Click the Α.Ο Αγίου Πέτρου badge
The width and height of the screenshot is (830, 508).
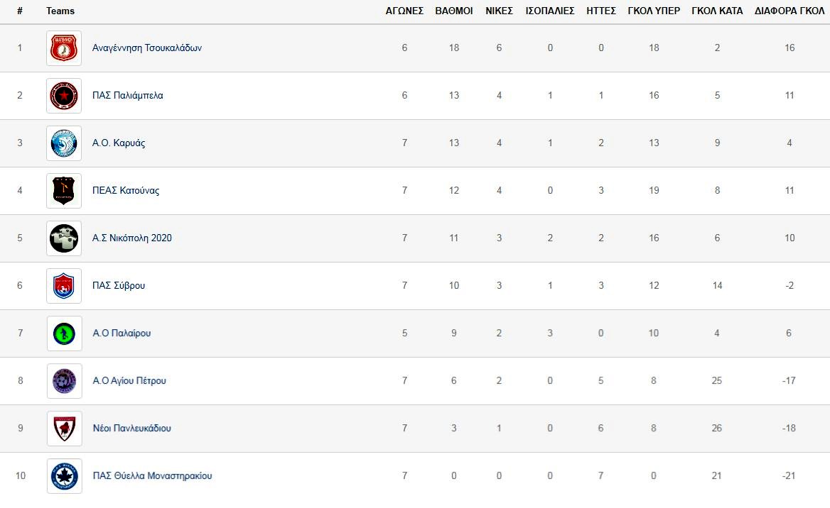click(64, 381)
